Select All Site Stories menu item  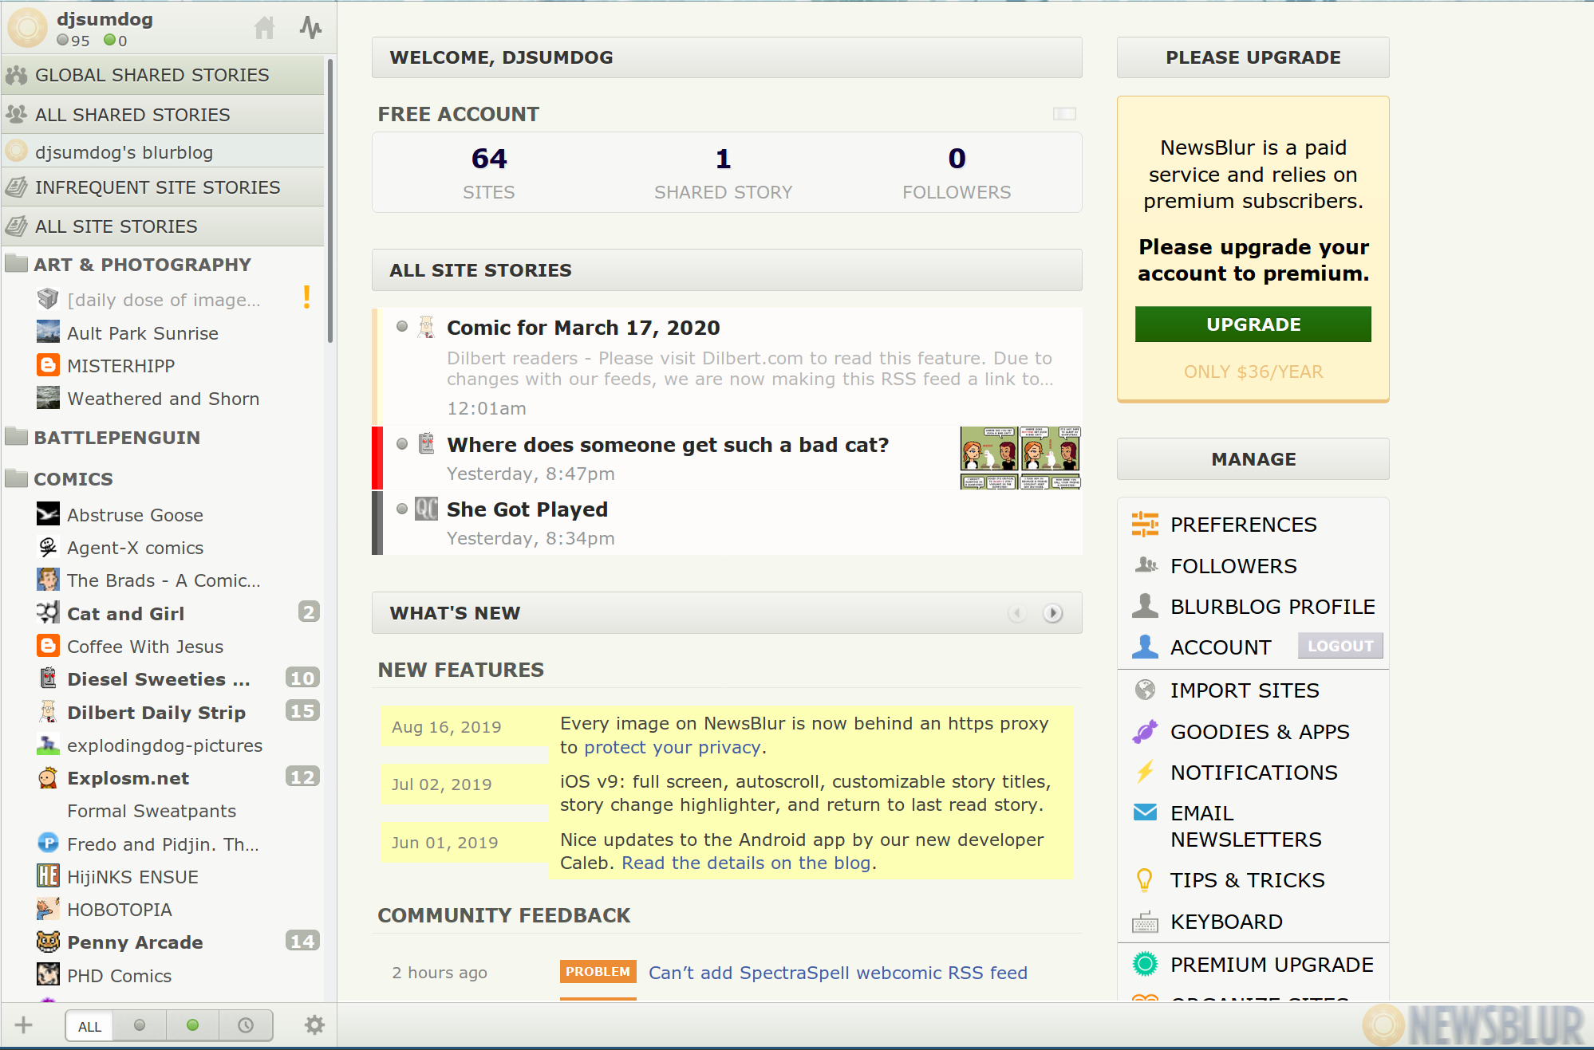[x=164, y=225]
